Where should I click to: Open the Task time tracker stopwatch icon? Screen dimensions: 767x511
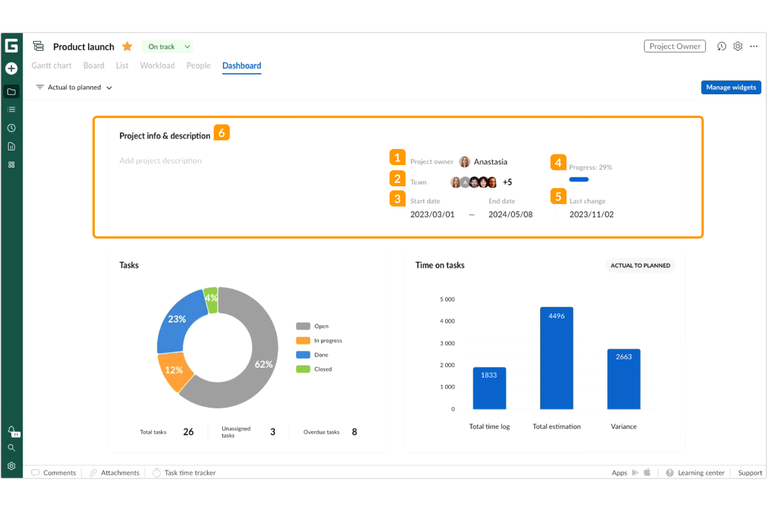[156, 473]
